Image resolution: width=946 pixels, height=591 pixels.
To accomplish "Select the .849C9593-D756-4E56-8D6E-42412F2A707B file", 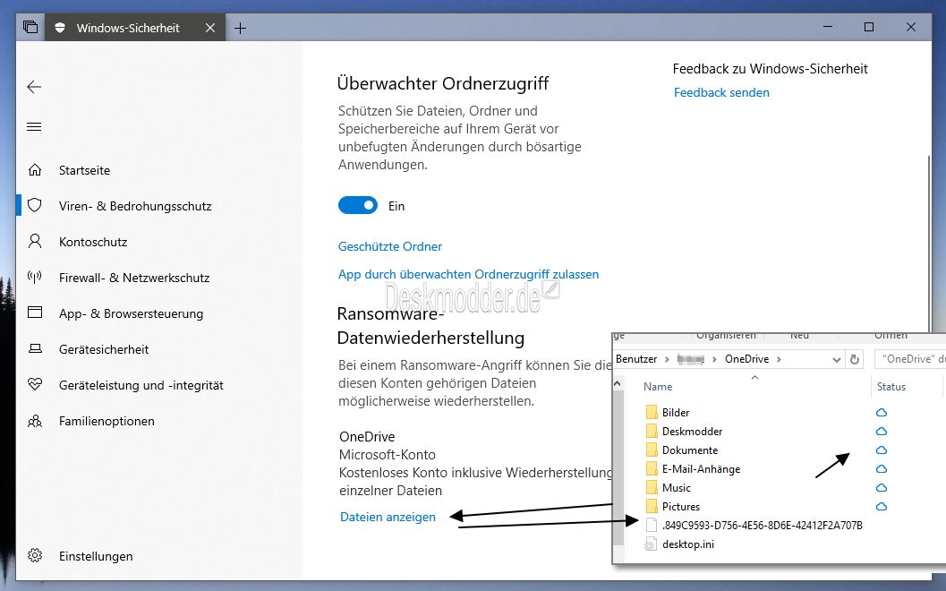I will click(762, 526).
